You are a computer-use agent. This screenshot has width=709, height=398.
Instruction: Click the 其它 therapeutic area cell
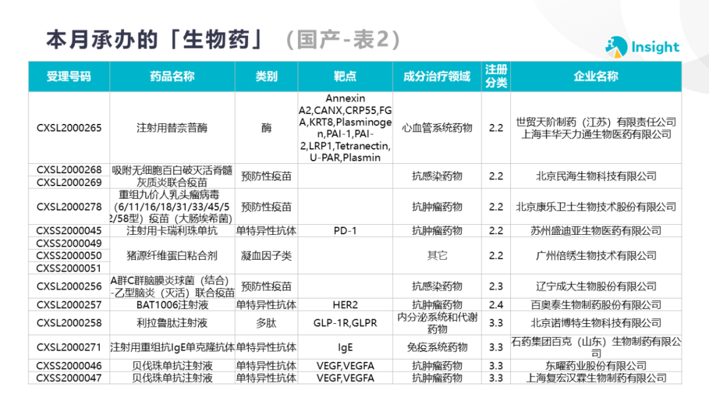[x=437, y=256]
